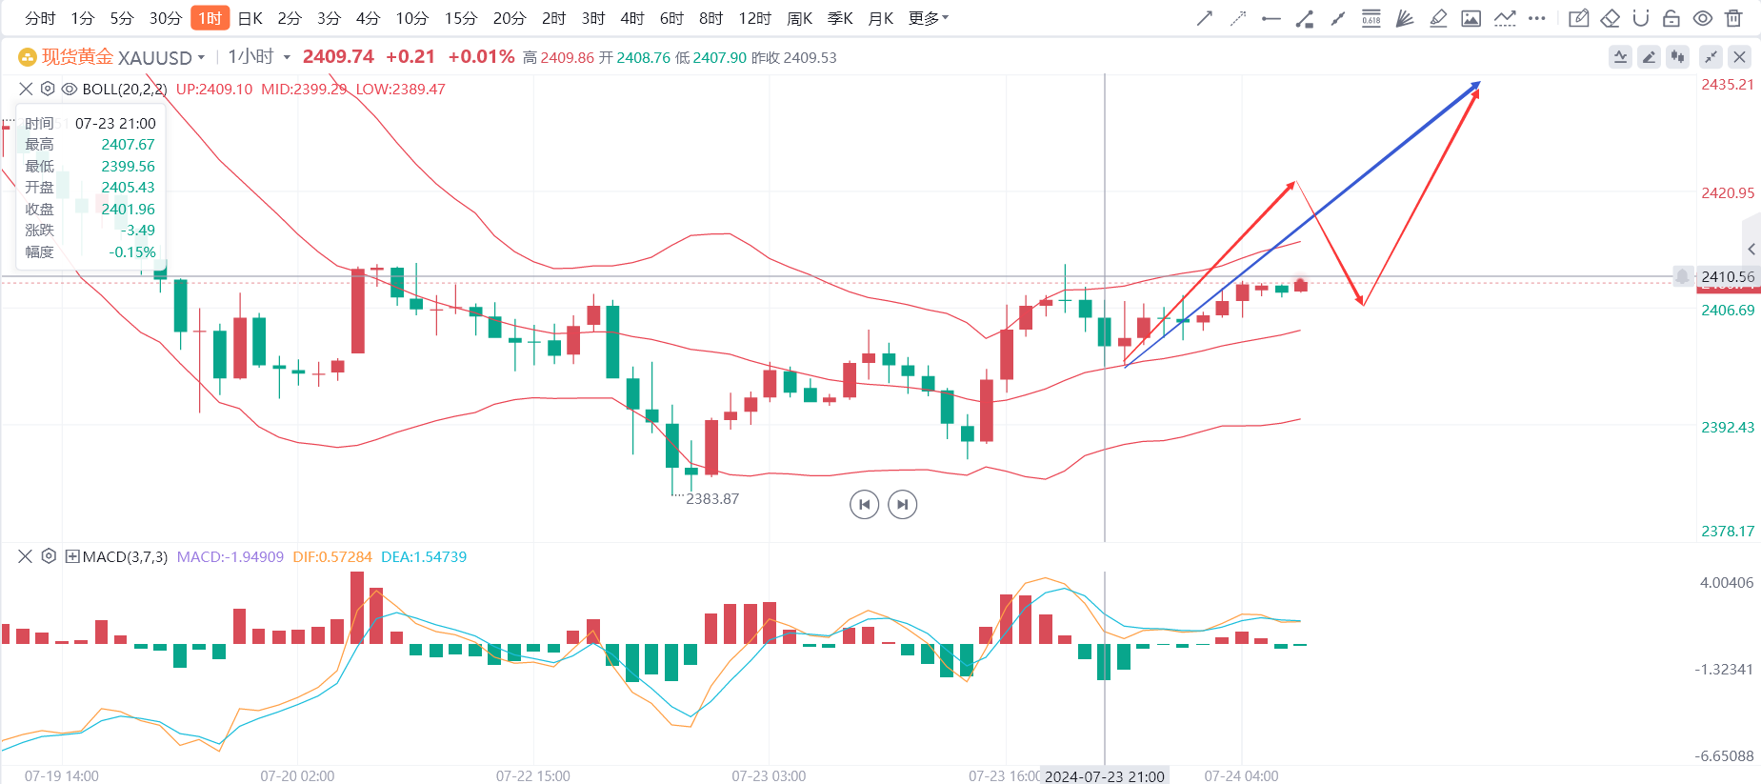Select the trend chart with dashed baseline tool
The height and width of the screenshot is (784, 1761).
point(1505,18)
